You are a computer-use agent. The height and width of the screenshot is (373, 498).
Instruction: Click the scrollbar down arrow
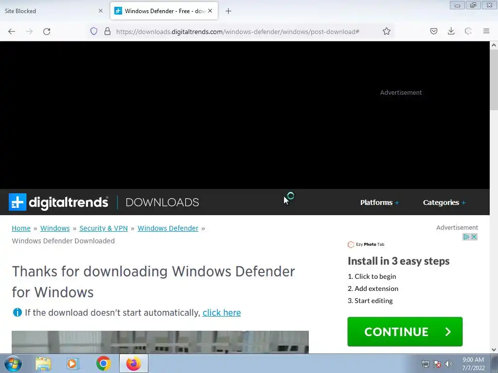(494, 350)
